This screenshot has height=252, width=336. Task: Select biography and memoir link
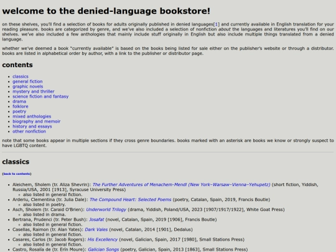point(37,121)
